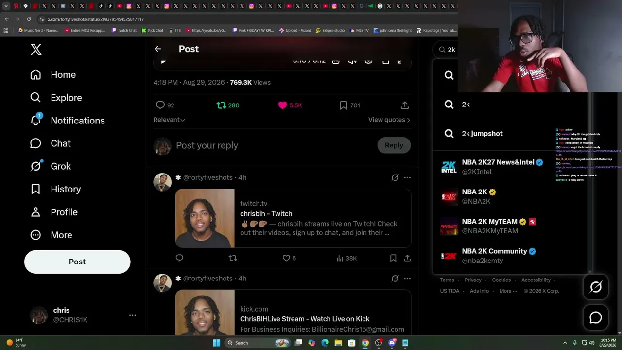Like the twitch.tv reply with 5 likes
Screen dimensions: 622x350
289,258
